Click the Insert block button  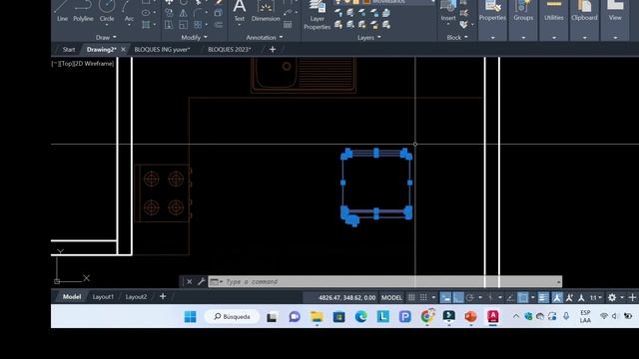(x=448, y=11)
